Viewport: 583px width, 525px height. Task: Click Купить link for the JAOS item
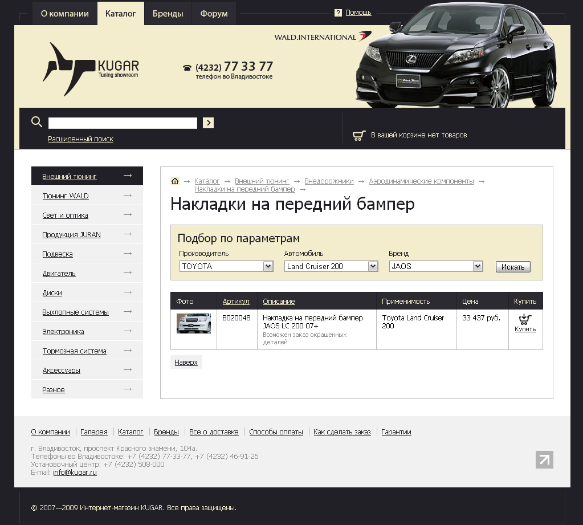pos(525,329)
